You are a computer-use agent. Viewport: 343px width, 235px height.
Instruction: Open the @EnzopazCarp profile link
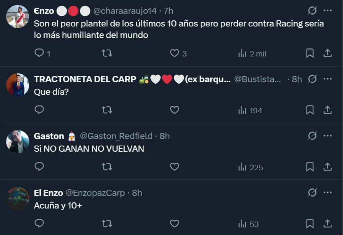coord(95,193)
